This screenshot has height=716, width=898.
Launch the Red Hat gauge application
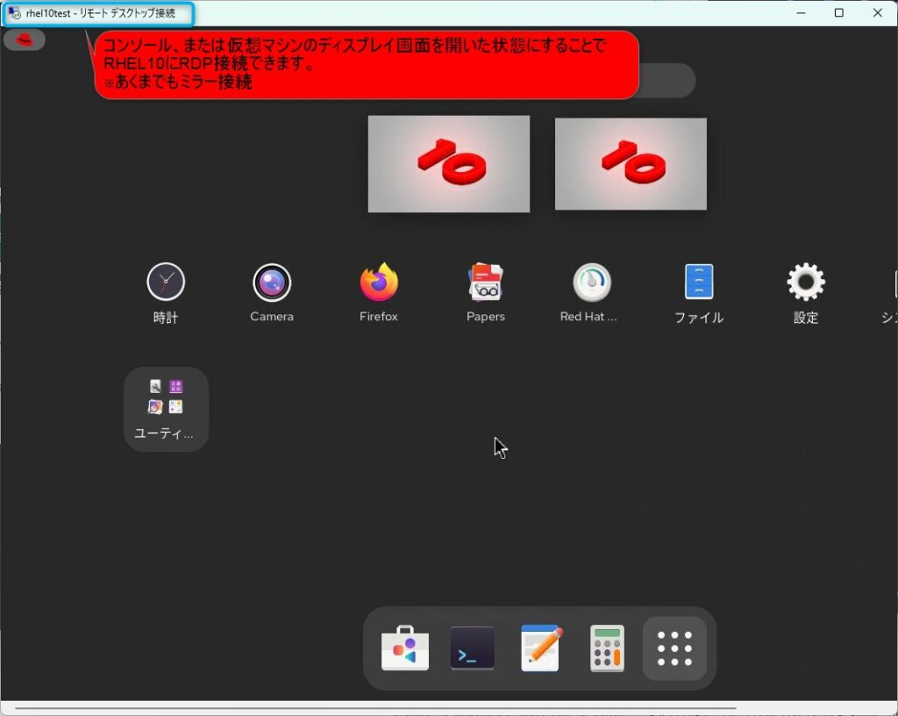[590, 283]
